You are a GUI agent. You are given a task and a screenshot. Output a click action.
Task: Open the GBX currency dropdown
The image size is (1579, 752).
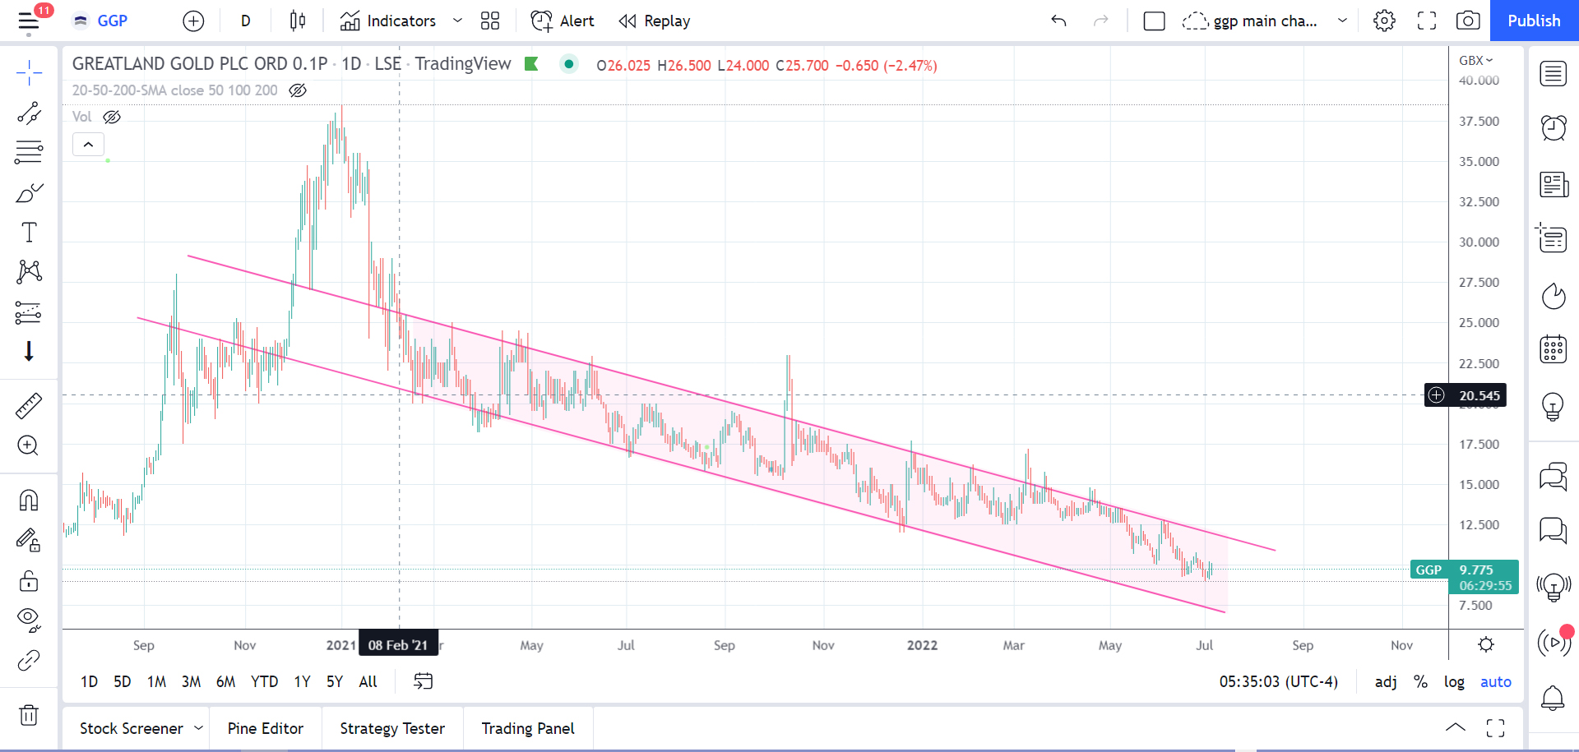[1475, 60]
